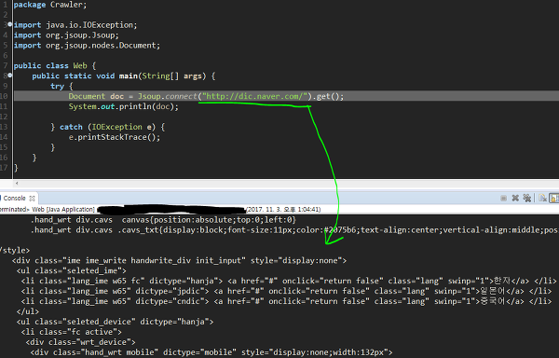
Task: Click the line number 10 in gutter
Action: tap(4, 96)
